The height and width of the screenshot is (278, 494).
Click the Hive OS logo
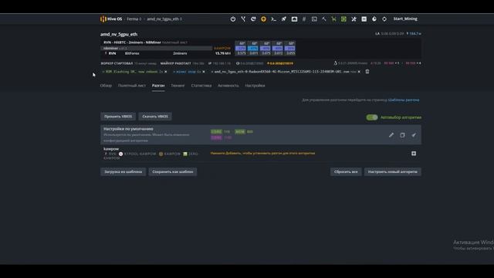[111, 19]
